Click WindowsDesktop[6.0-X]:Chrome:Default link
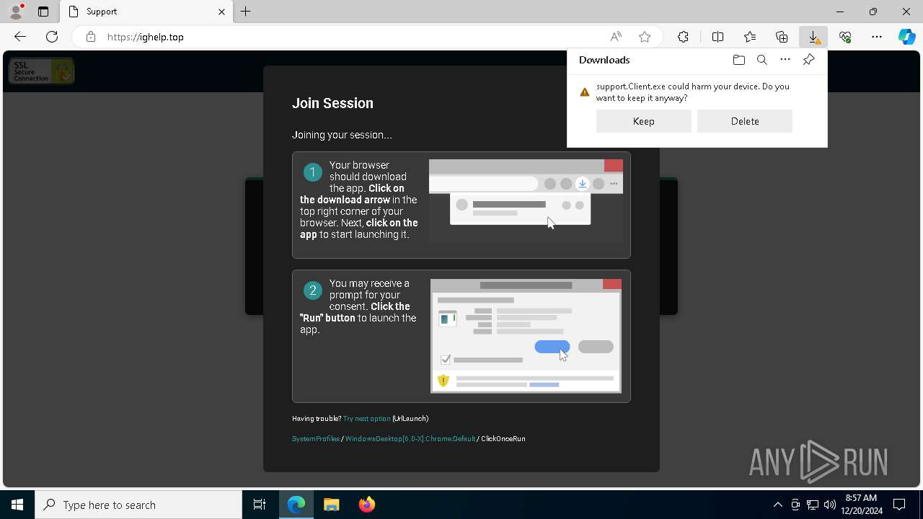923x519 pixels. tap(410, 439)
